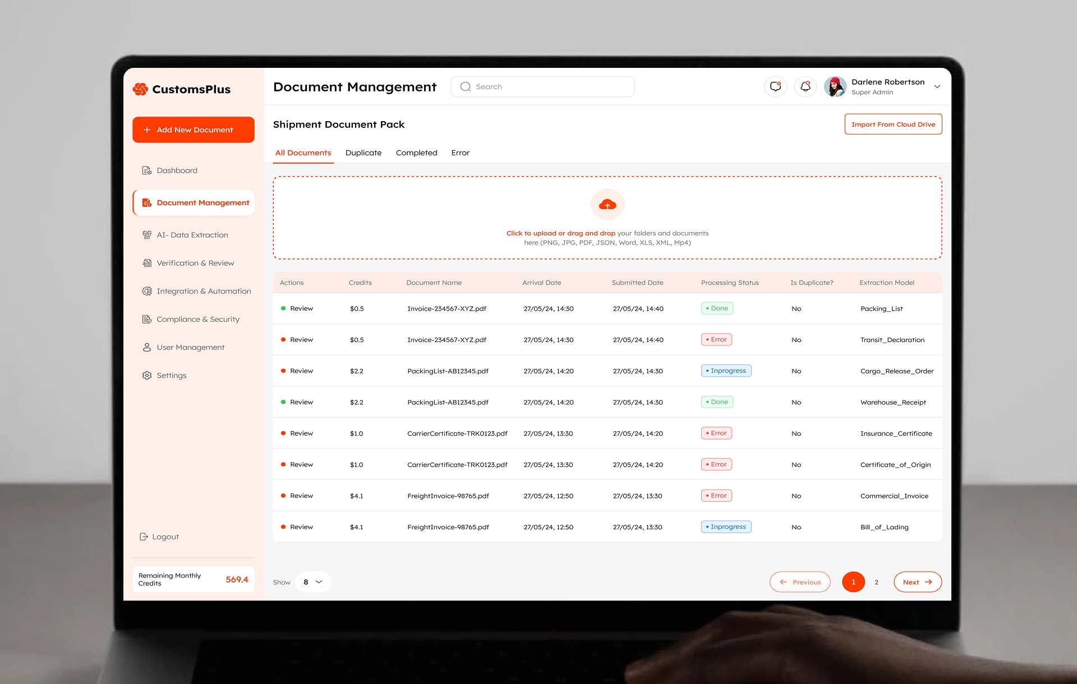1077x684 pixels.
Task: Open the Show rows count dropdown
Action: point(312,582)
